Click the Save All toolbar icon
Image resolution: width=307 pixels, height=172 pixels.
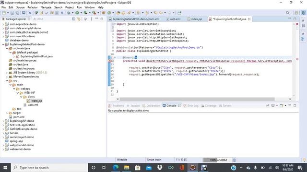tap(17, 13)
